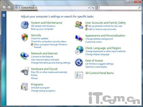Click the Hardware and Sound printer icon

click(x=25, y=71)
